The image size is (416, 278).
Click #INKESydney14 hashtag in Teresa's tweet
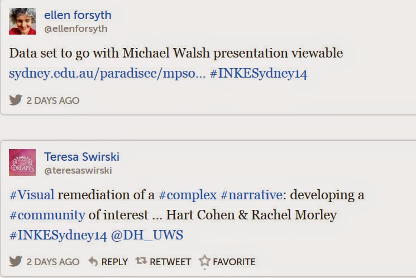(x=58, y=236)
